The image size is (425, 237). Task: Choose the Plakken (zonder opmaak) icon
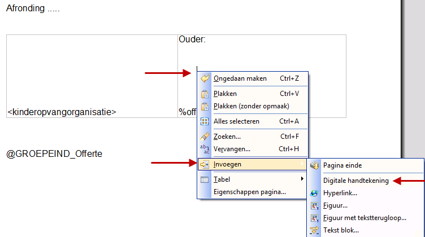[205, 107]
